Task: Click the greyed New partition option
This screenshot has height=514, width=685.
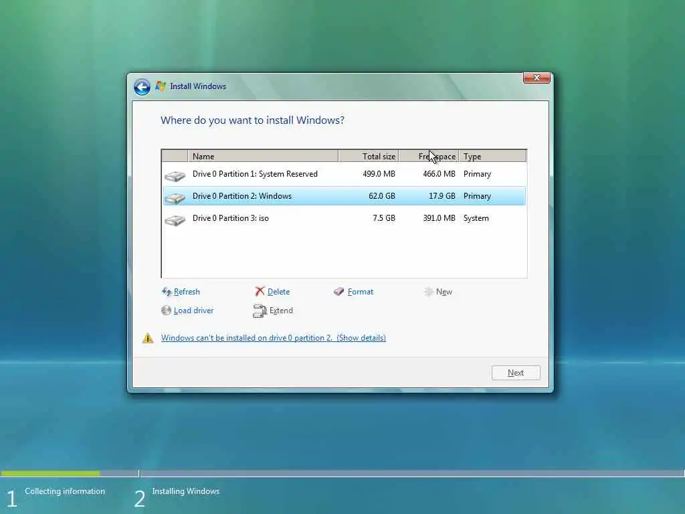Action: pyautogui.click(x=444, y=292)
